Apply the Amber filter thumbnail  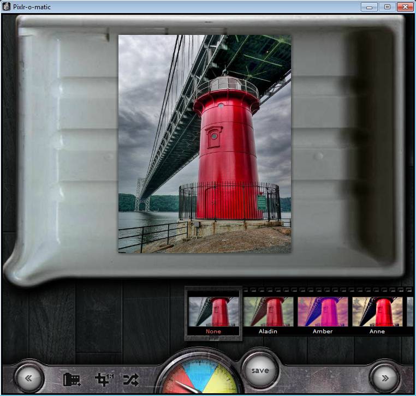[x=323, y=311]
